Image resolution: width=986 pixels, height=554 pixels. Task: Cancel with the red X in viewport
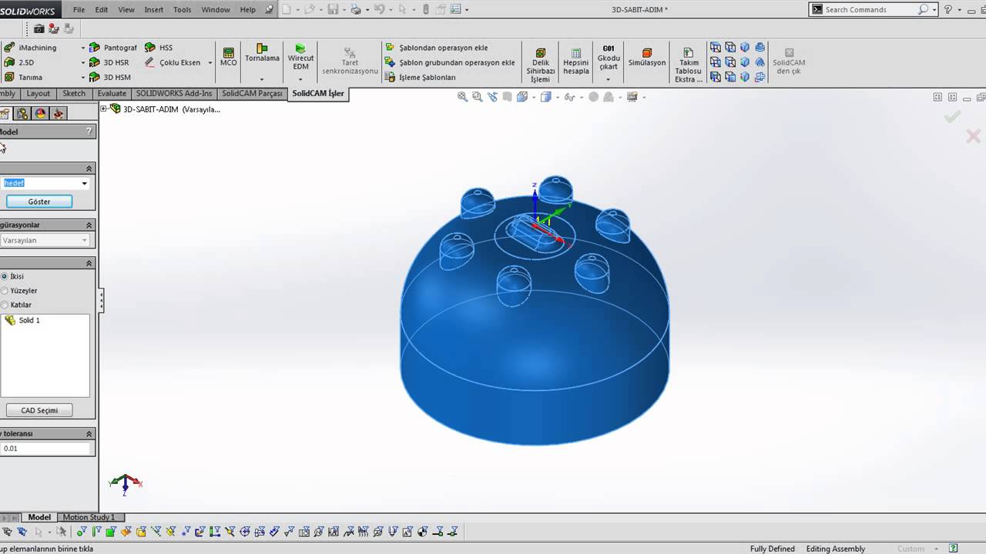tap(973, 136)
